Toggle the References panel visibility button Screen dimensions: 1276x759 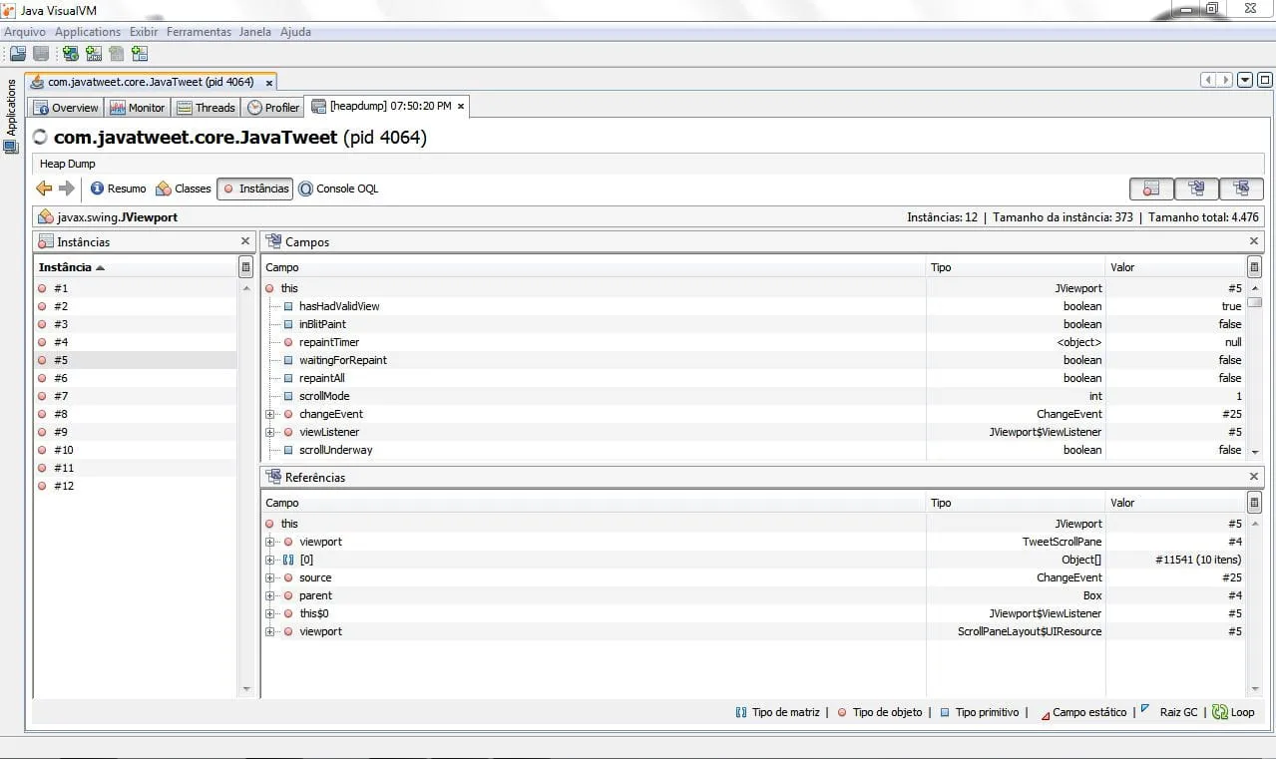click(x=1241, y=189)
